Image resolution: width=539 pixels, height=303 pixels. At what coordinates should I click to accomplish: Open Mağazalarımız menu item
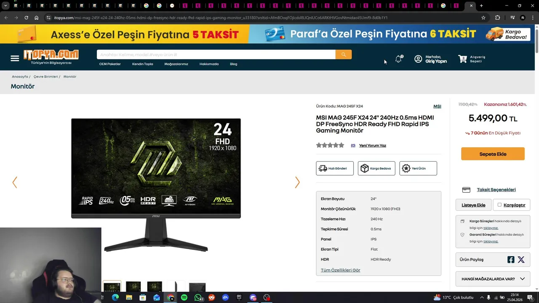176,64
